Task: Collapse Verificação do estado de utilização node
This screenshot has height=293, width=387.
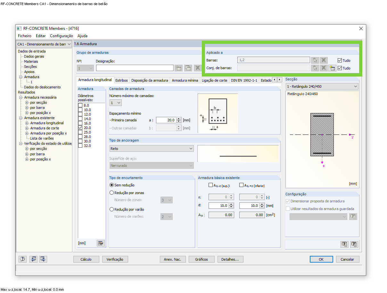Action: coord(21,143)
